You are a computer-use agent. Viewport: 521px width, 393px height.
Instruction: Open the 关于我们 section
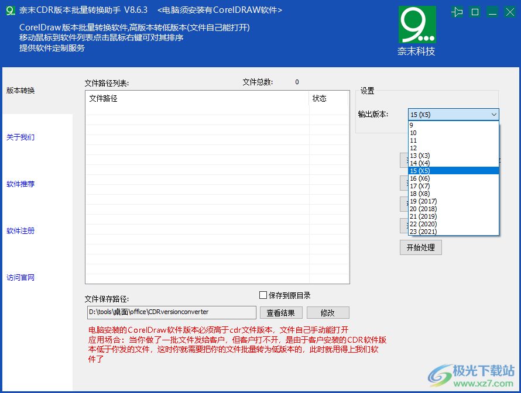[x=20, y=137]
